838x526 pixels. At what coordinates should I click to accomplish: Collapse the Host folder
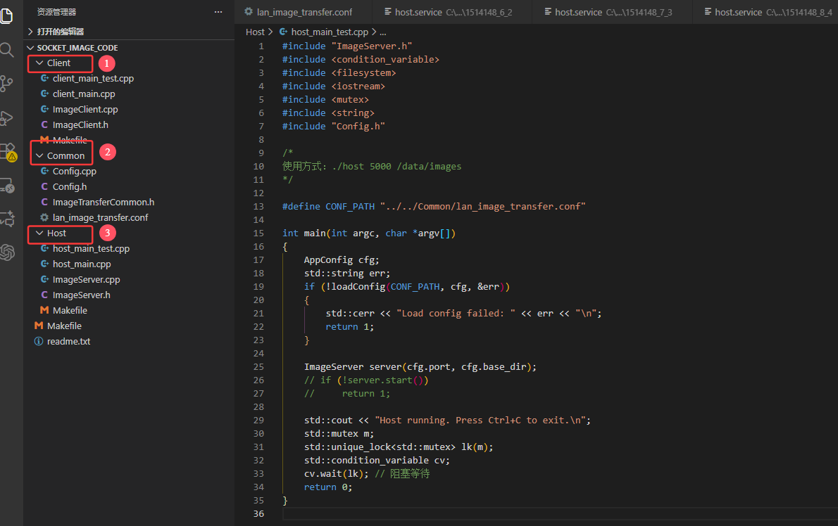(x=39, y=233)
